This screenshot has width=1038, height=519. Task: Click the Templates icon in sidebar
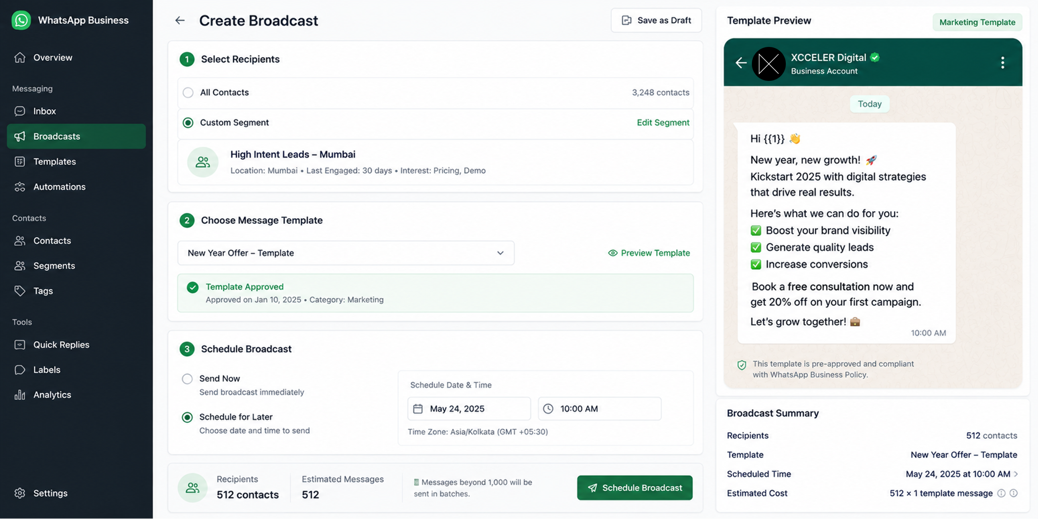coord(20,162)
